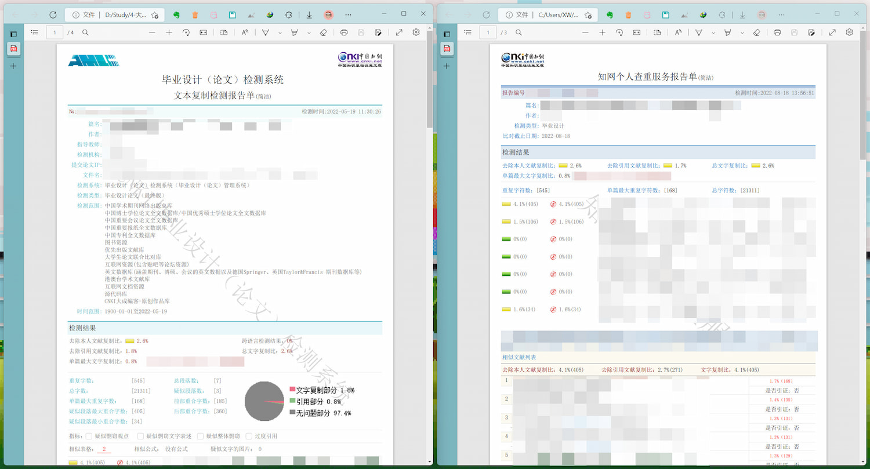
Task: Click the page number input showing 1 of 3
Action: tap(488, 32)
